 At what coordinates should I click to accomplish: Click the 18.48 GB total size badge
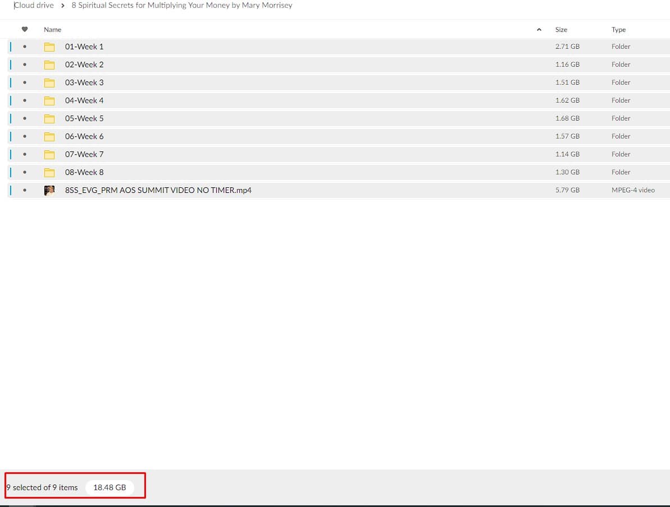pyautogui.click(x=110, y=487)
